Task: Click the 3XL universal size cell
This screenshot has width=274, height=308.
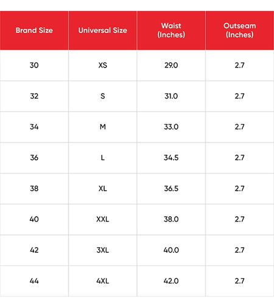Action: (x=103, y=250)
